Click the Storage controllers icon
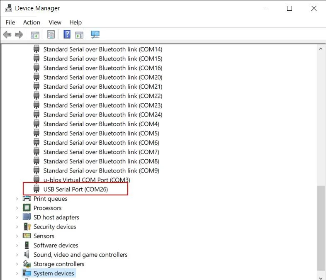 [x=27, y=264]
